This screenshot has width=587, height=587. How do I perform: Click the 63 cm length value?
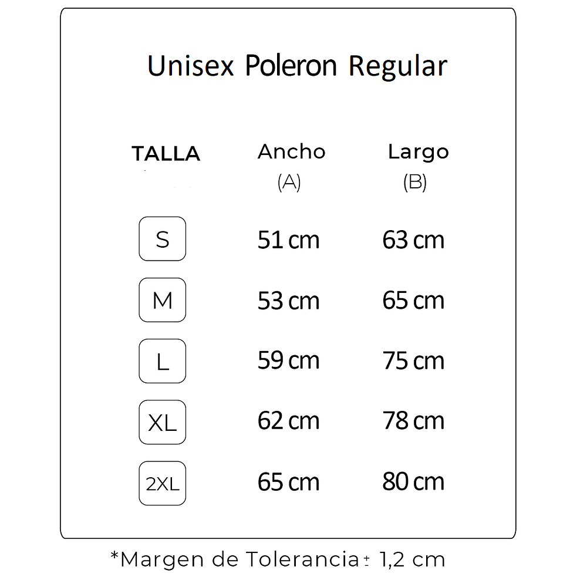[x=413, y=240]
